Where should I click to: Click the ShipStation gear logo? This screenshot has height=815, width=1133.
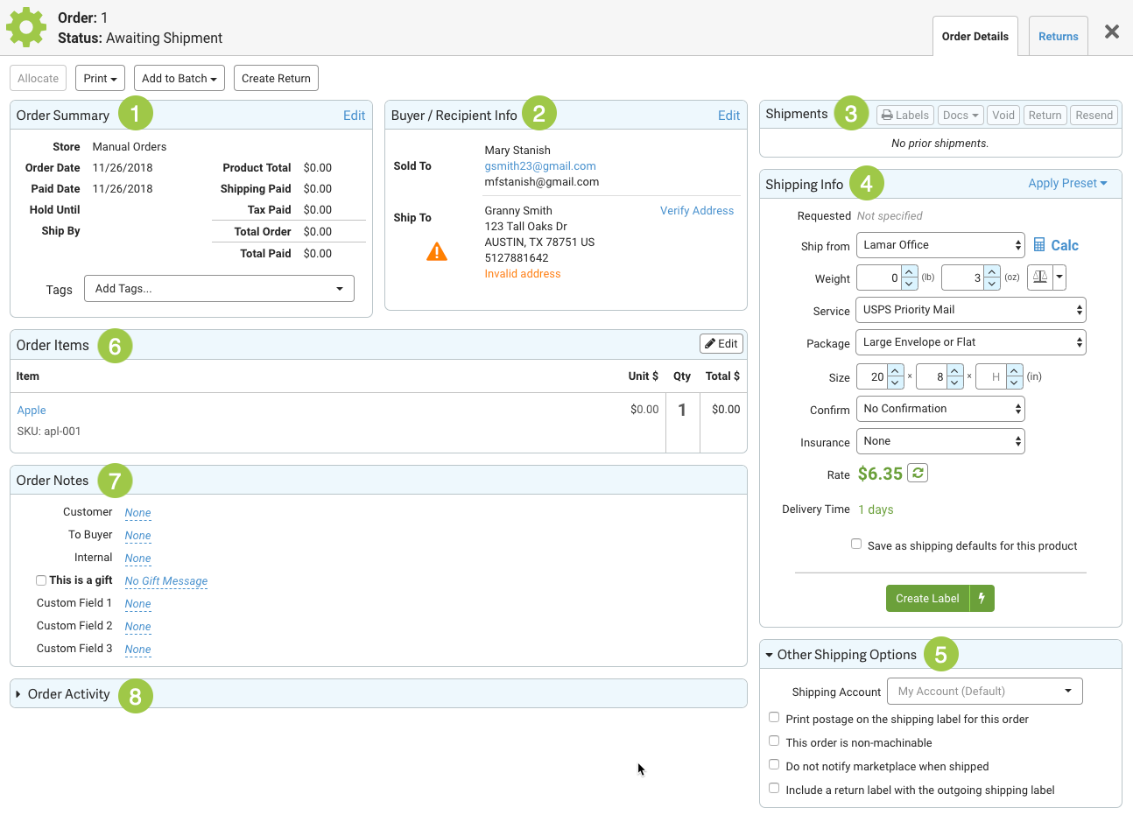pyautogui.click(x=26, y=27)
